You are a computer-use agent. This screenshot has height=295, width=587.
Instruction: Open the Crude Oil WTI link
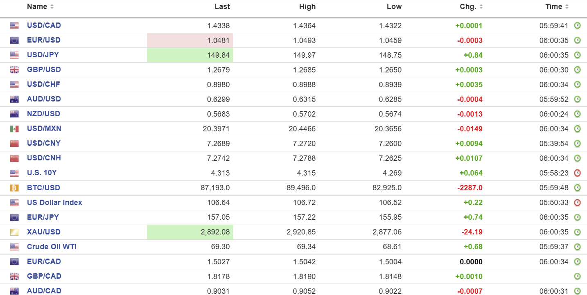tap(52, 247)
